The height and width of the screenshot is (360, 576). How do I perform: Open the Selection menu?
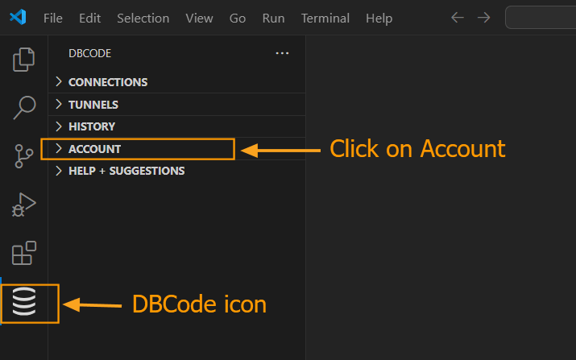(x=143, y=18)
